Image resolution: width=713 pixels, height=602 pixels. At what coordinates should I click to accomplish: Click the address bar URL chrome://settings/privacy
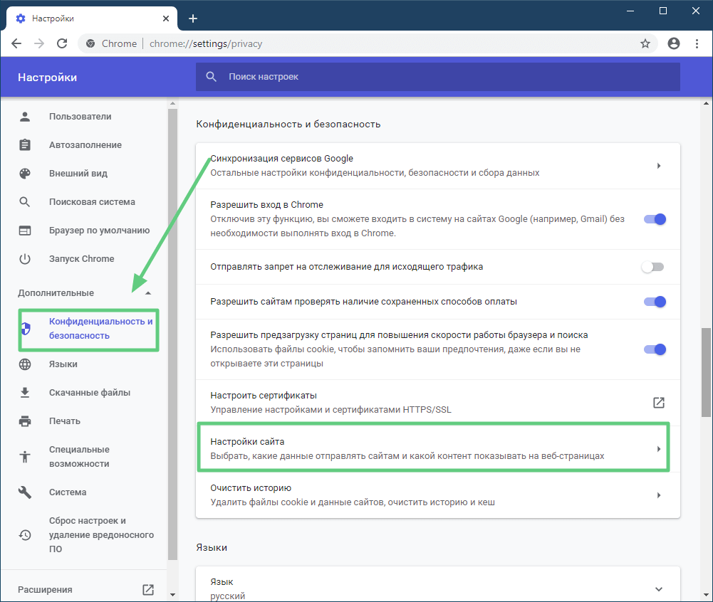[206, 43]
